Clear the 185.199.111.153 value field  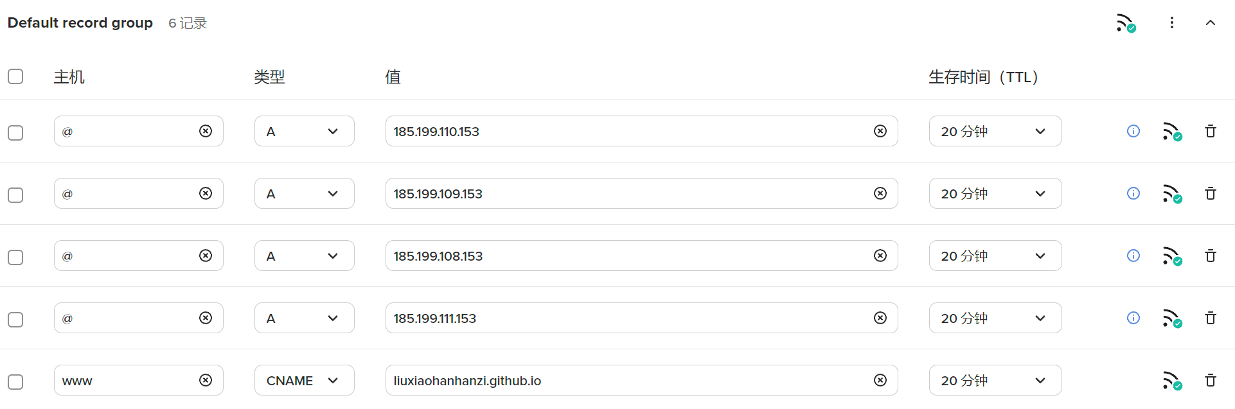tap(880, 318)
